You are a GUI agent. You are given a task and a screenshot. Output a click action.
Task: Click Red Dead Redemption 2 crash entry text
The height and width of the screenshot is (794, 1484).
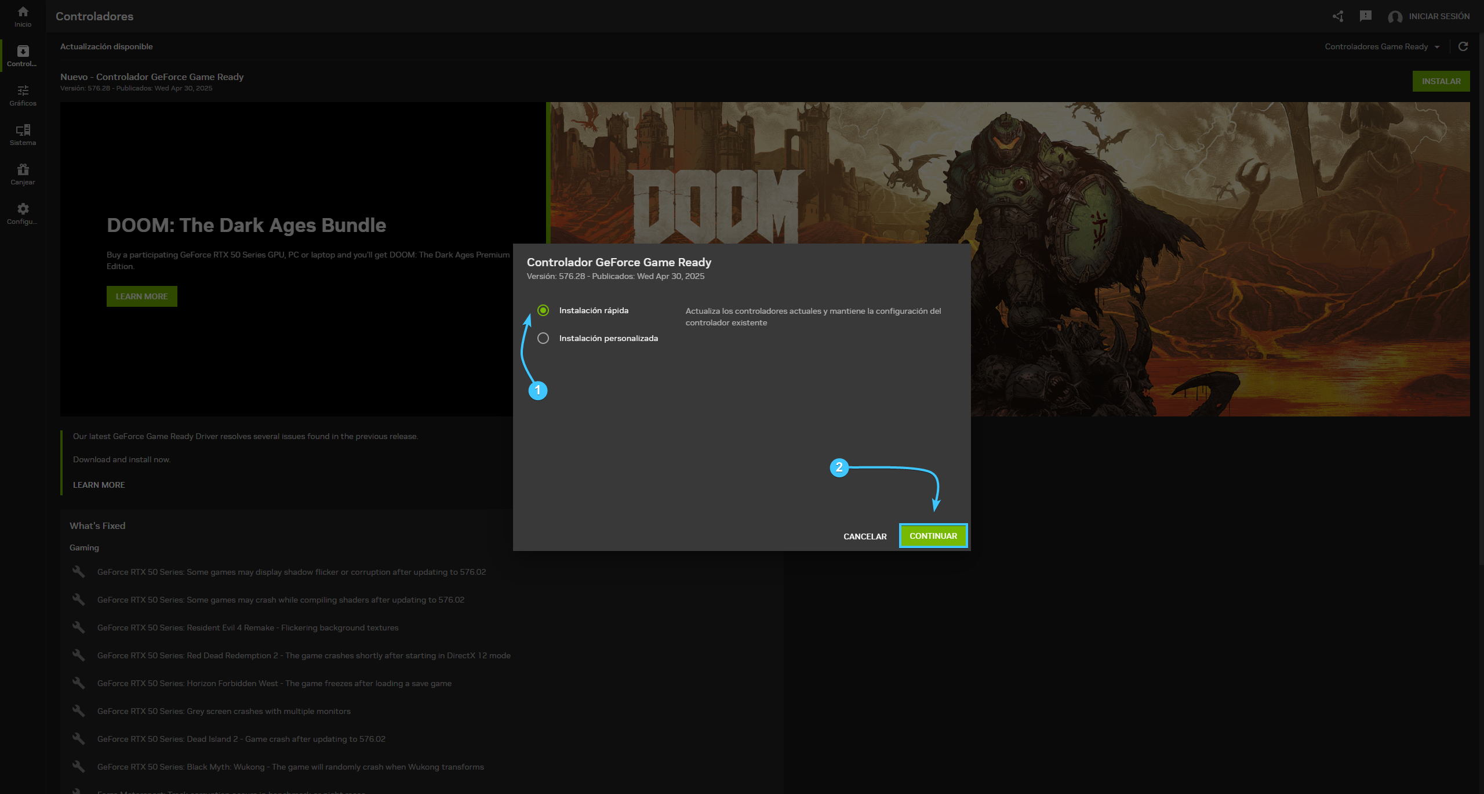(304, 655)
